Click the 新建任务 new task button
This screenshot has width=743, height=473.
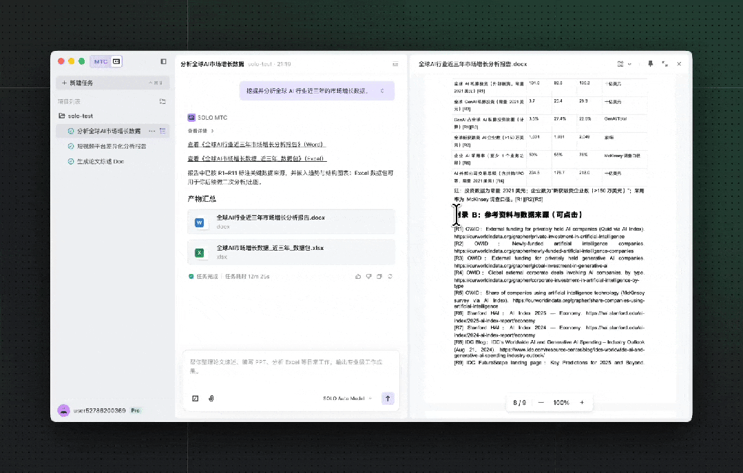[x=112, y=83]
